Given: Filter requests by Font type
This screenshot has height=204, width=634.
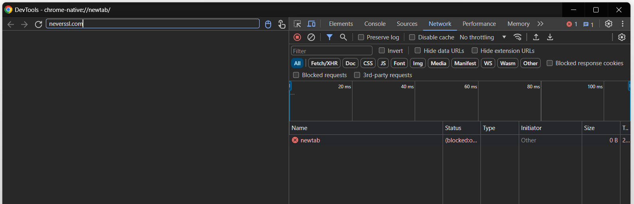Looking at the screenshot, I should click(399, 63).
